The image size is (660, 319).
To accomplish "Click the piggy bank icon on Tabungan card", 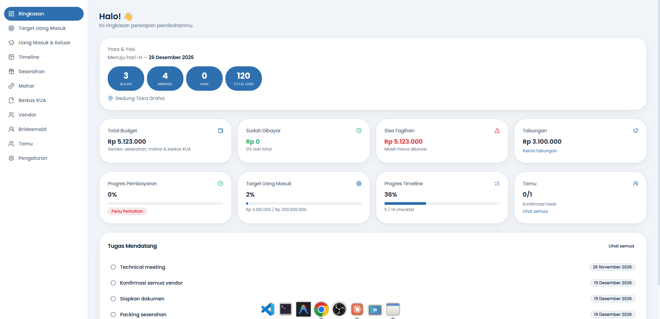I will point(636,131).
